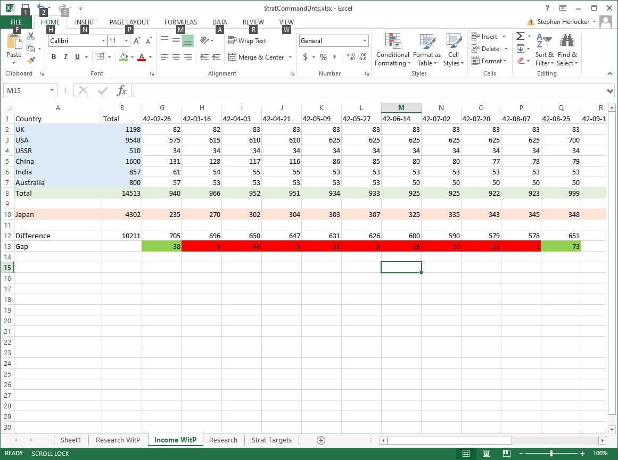
Task: Toggle Bold formatting
Action: click(x=54, y=57)
